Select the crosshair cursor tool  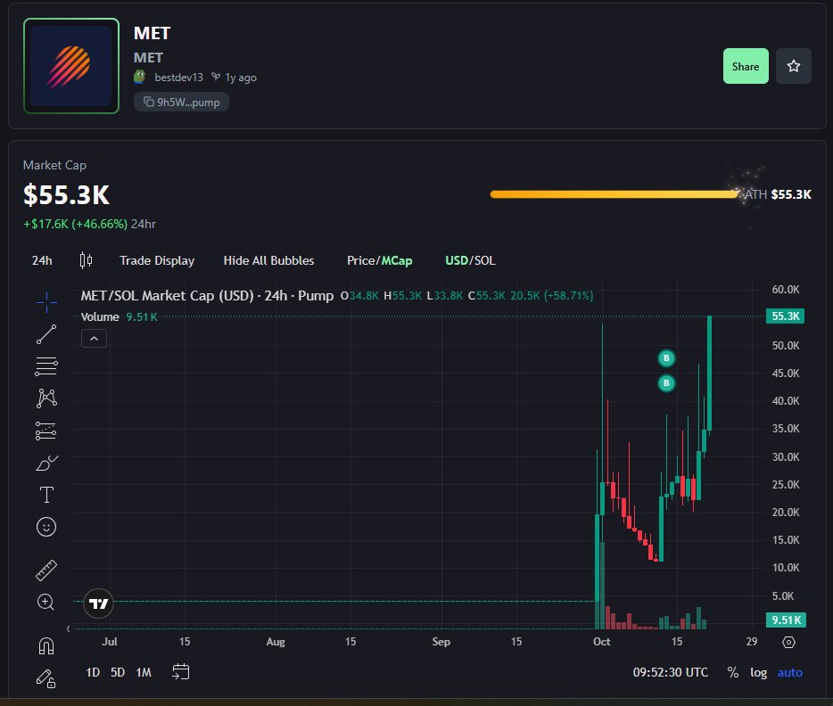(46, 302)
